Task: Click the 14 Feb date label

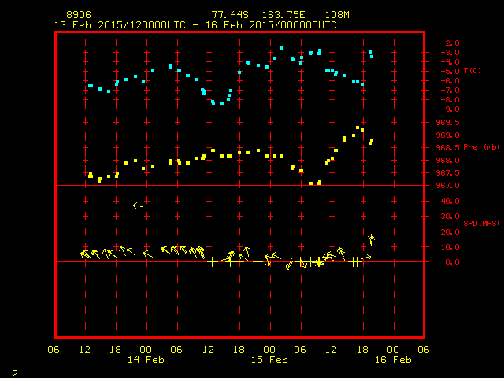Action: [146, 360]
